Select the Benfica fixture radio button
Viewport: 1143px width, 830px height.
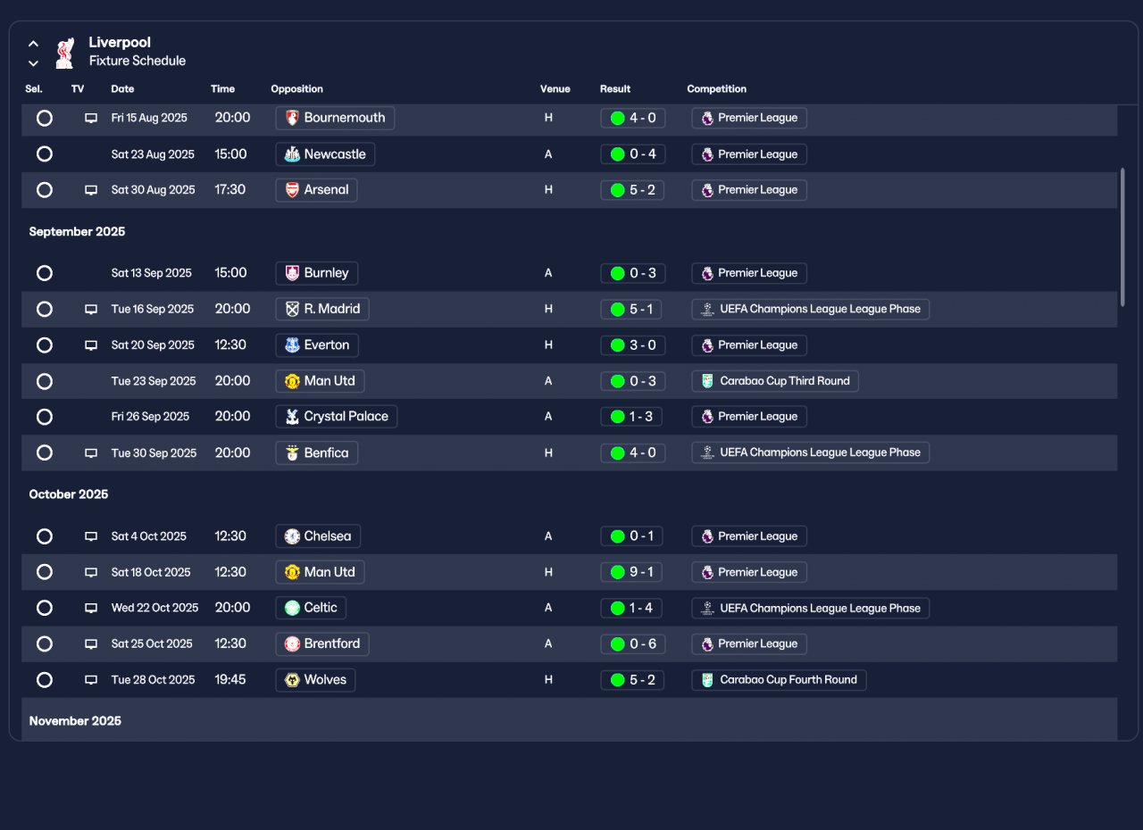pos(45,453)
